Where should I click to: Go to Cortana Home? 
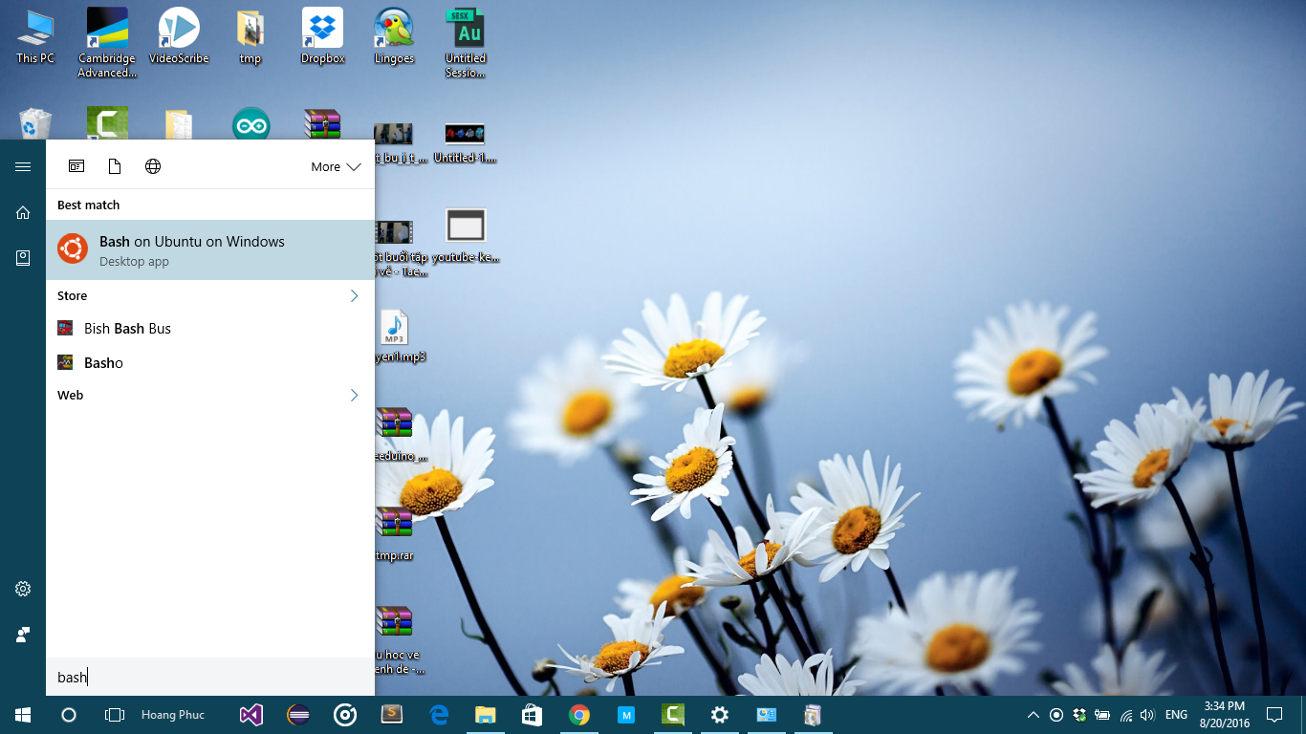click(23, 212)
